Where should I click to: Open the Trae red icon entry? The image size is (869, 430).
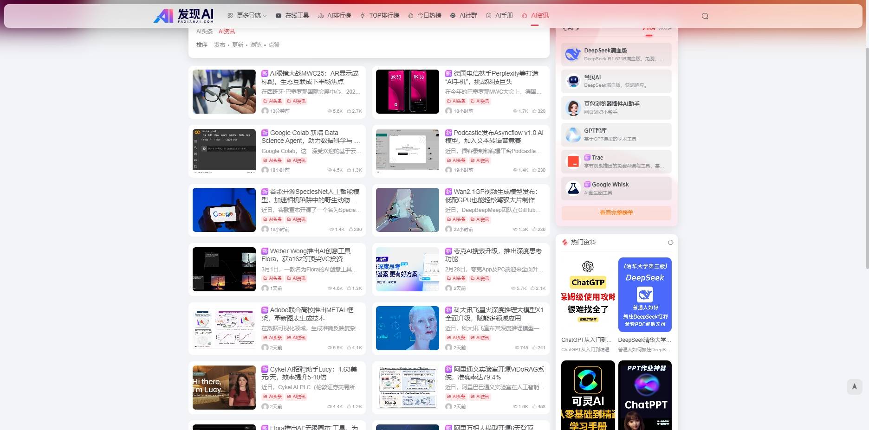click(573, 162)
